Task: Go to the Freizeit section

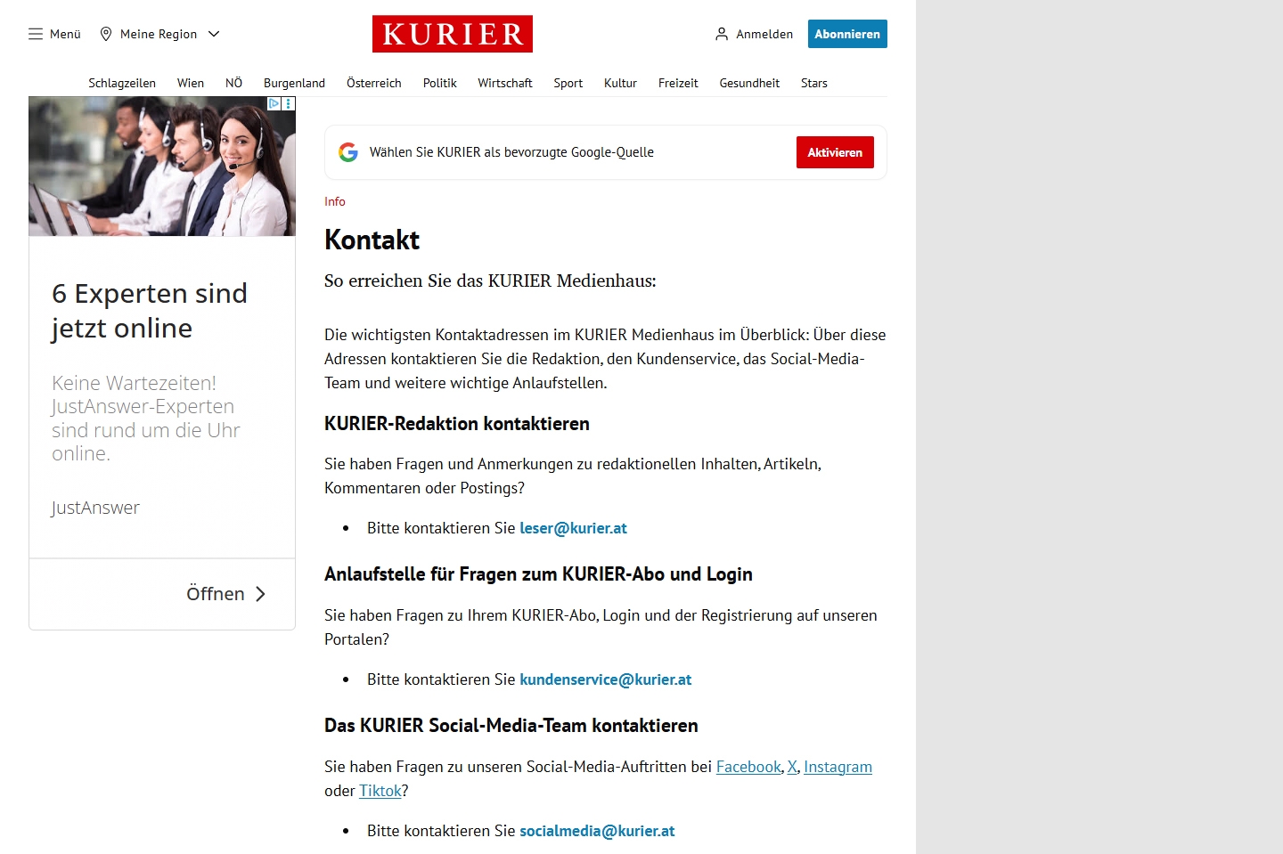Action: 678,83
